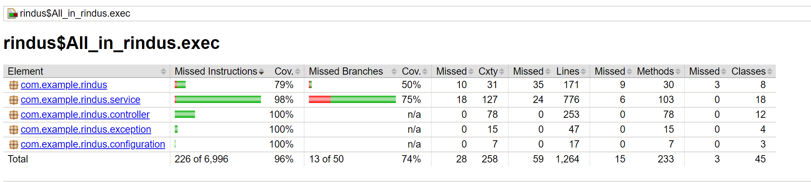811x182 pixels.
Task: Click package icon beside com.example.rindus.configuration
Action: point(13,145)
